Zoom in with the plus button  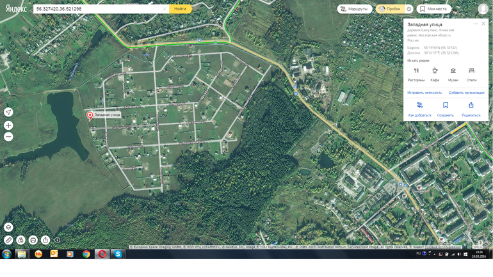[x=8, y=125]
